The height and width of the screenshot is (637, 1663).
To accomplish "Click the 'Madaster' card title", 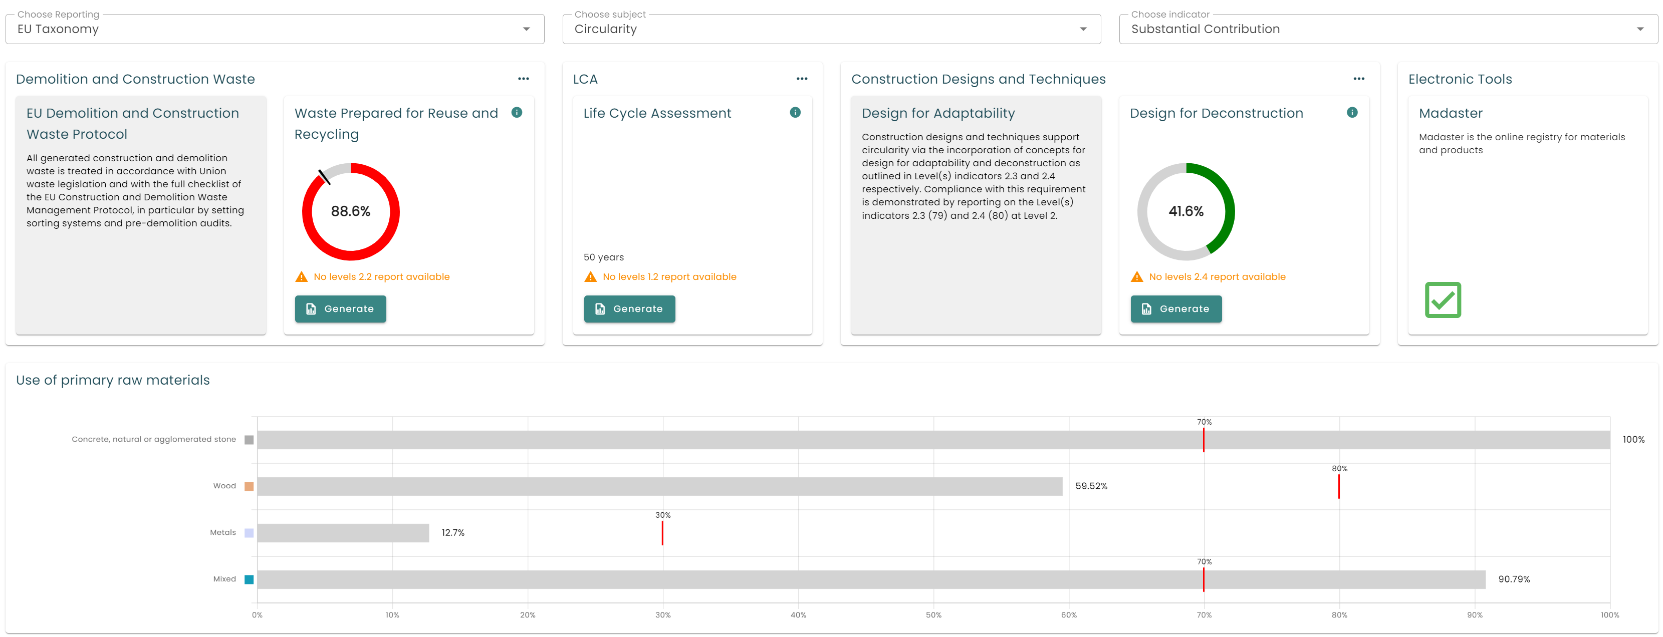I will (x=1451, y=114).
